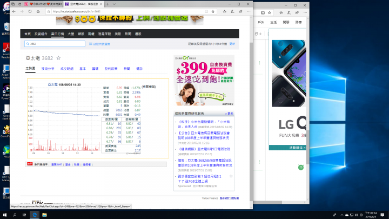This screenshot has width=389, height=219.
Task: Open the Windows Start menu
Action: pyautogui.click(x=5, y=215)
